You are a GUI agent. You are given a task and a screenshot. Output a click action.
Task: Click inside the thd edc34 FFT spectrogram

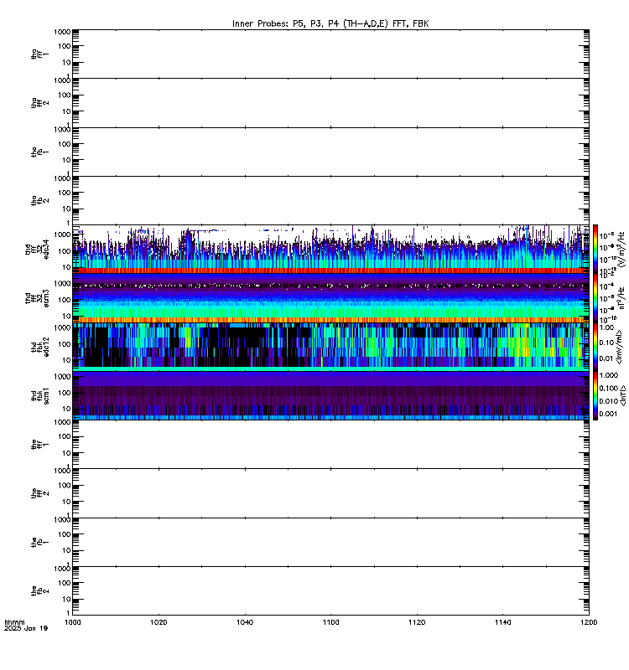[x=330, y=249]
